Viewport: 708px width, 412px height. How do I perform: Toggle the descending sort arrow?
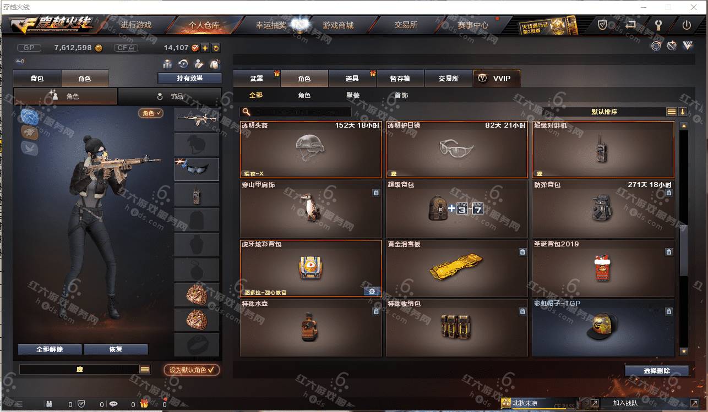(683, 112)
